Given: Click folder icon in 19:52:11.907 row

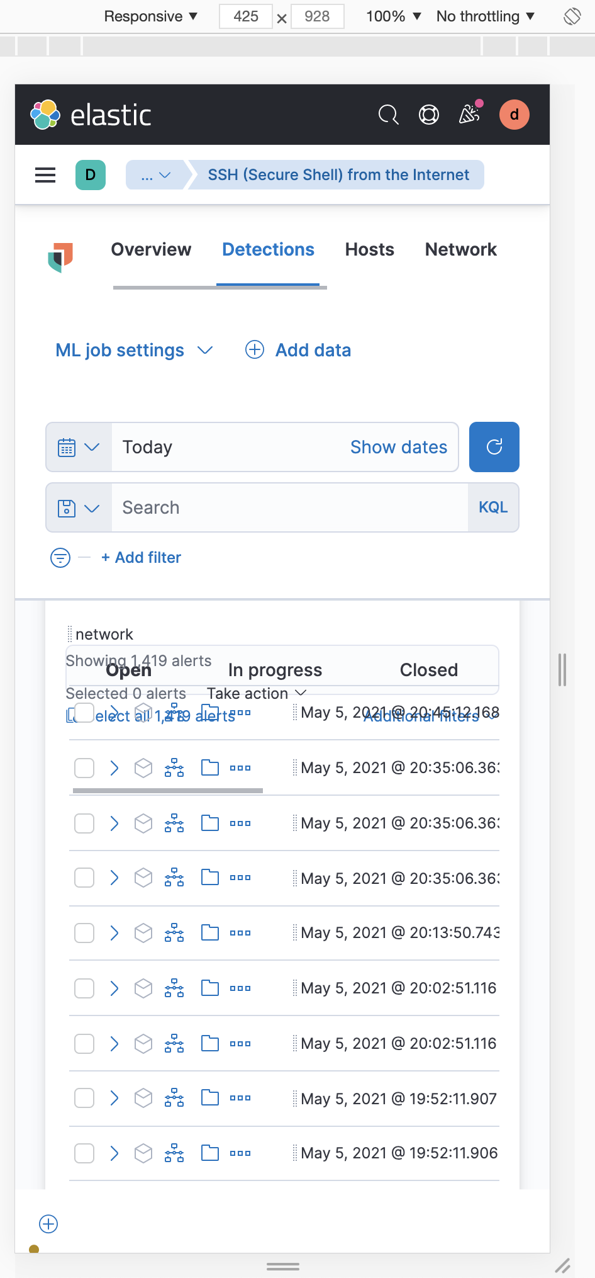Looking at the screenshot, I should (x=210, y=1098).
